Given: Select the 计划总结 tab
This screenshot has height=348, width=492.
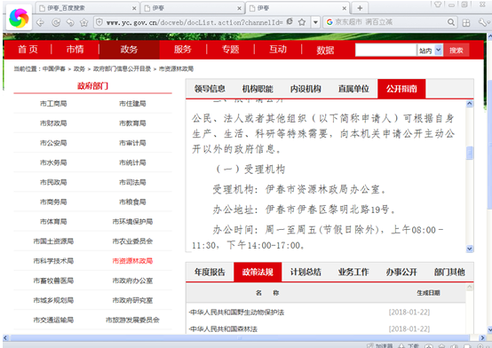Looking at the screenshot, I should click(306, 272).
